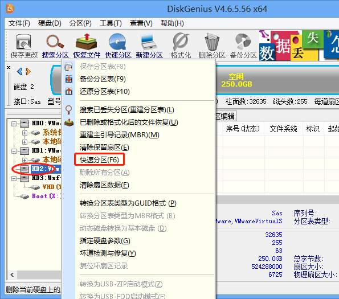Click the 备份分区表 menu icon
Image resolution: width=339 pixels, height=299 pixels.
(69, 79)
